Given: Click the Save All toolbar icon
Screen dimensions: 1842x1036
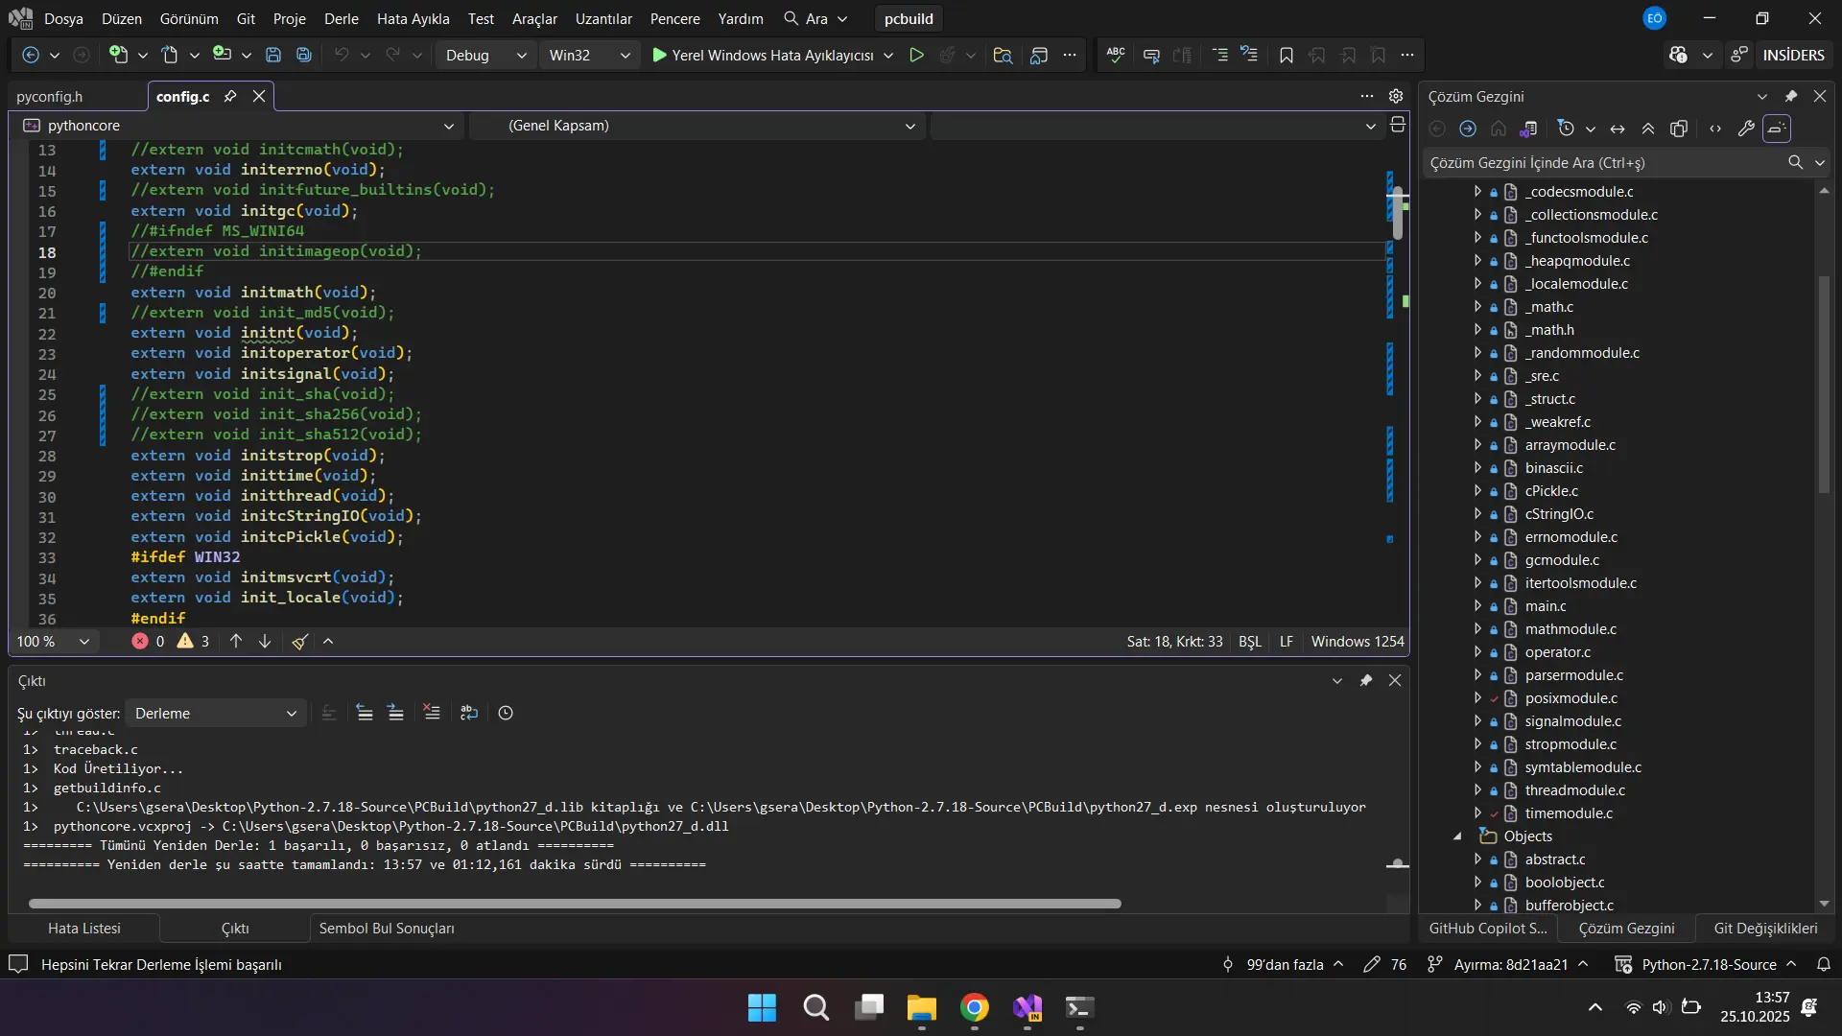Looking at the screenshot, I should (304, 55).
